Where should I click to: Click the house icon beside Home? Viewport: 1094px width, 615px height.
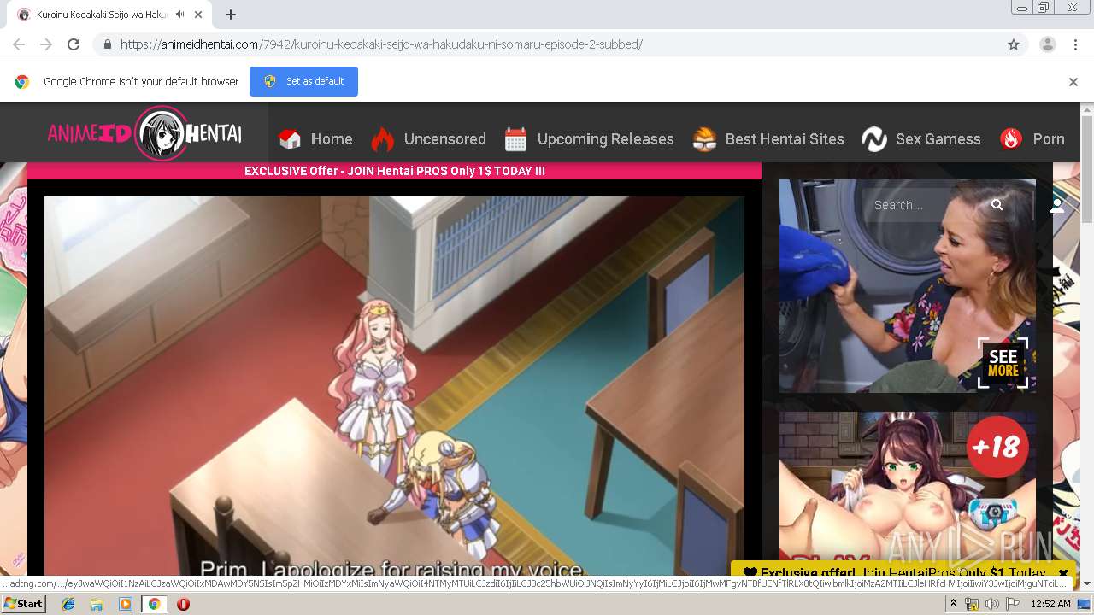(291, 139)
